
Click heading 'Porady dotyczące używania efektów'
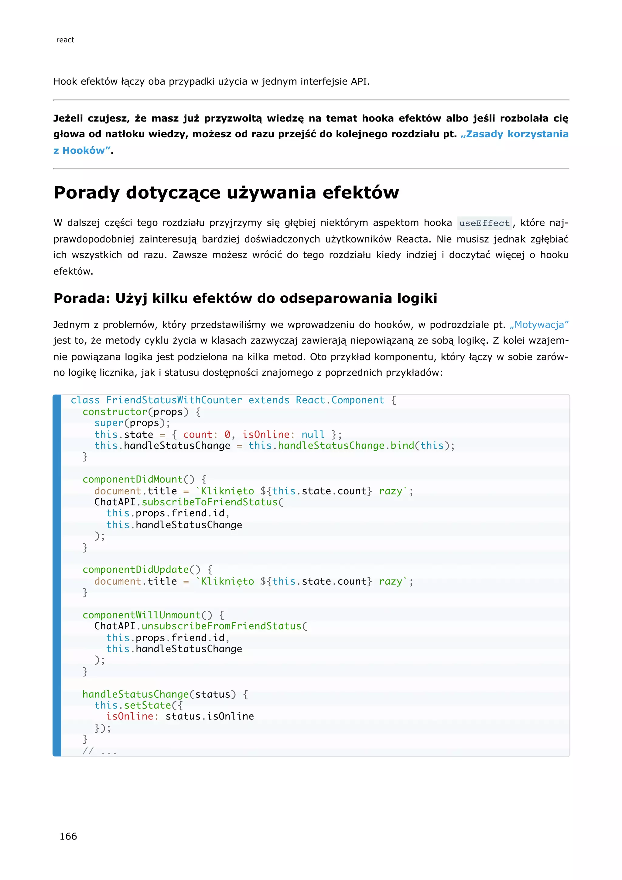coord(226,192)
